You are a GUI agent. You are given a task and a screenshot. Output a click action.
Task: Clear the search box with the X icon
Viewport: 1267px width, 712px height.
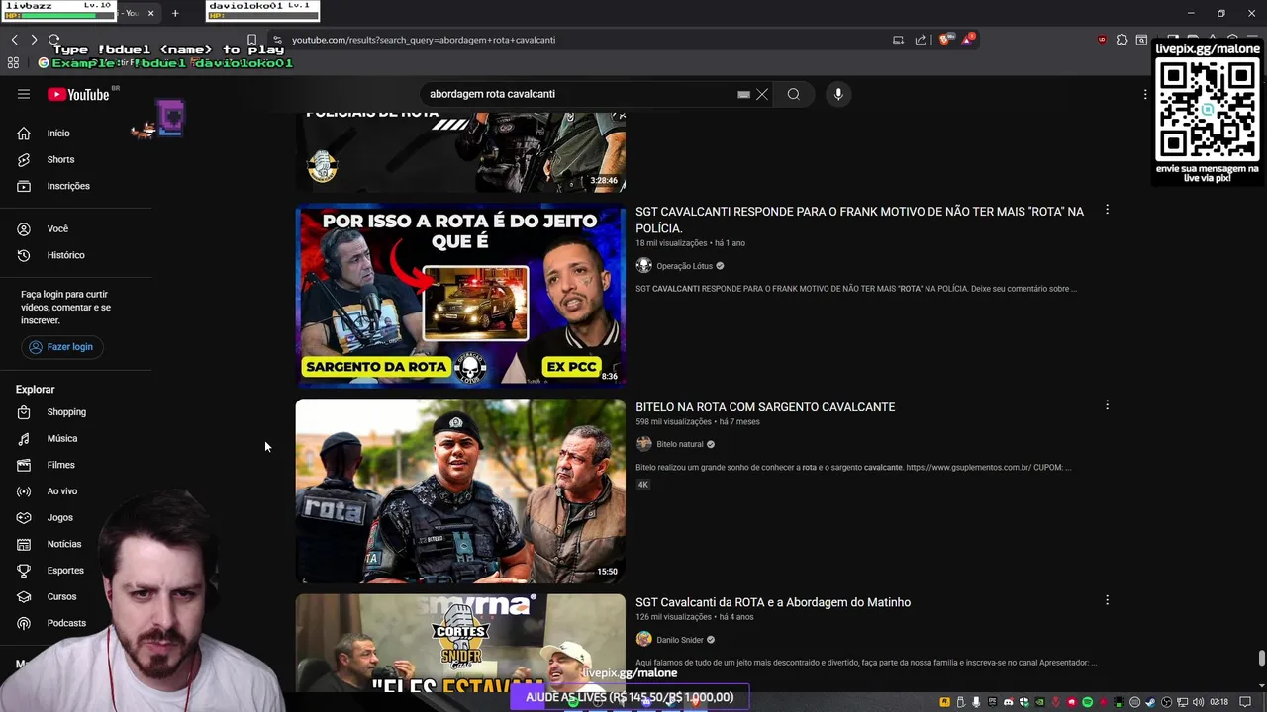coord(762,94)
